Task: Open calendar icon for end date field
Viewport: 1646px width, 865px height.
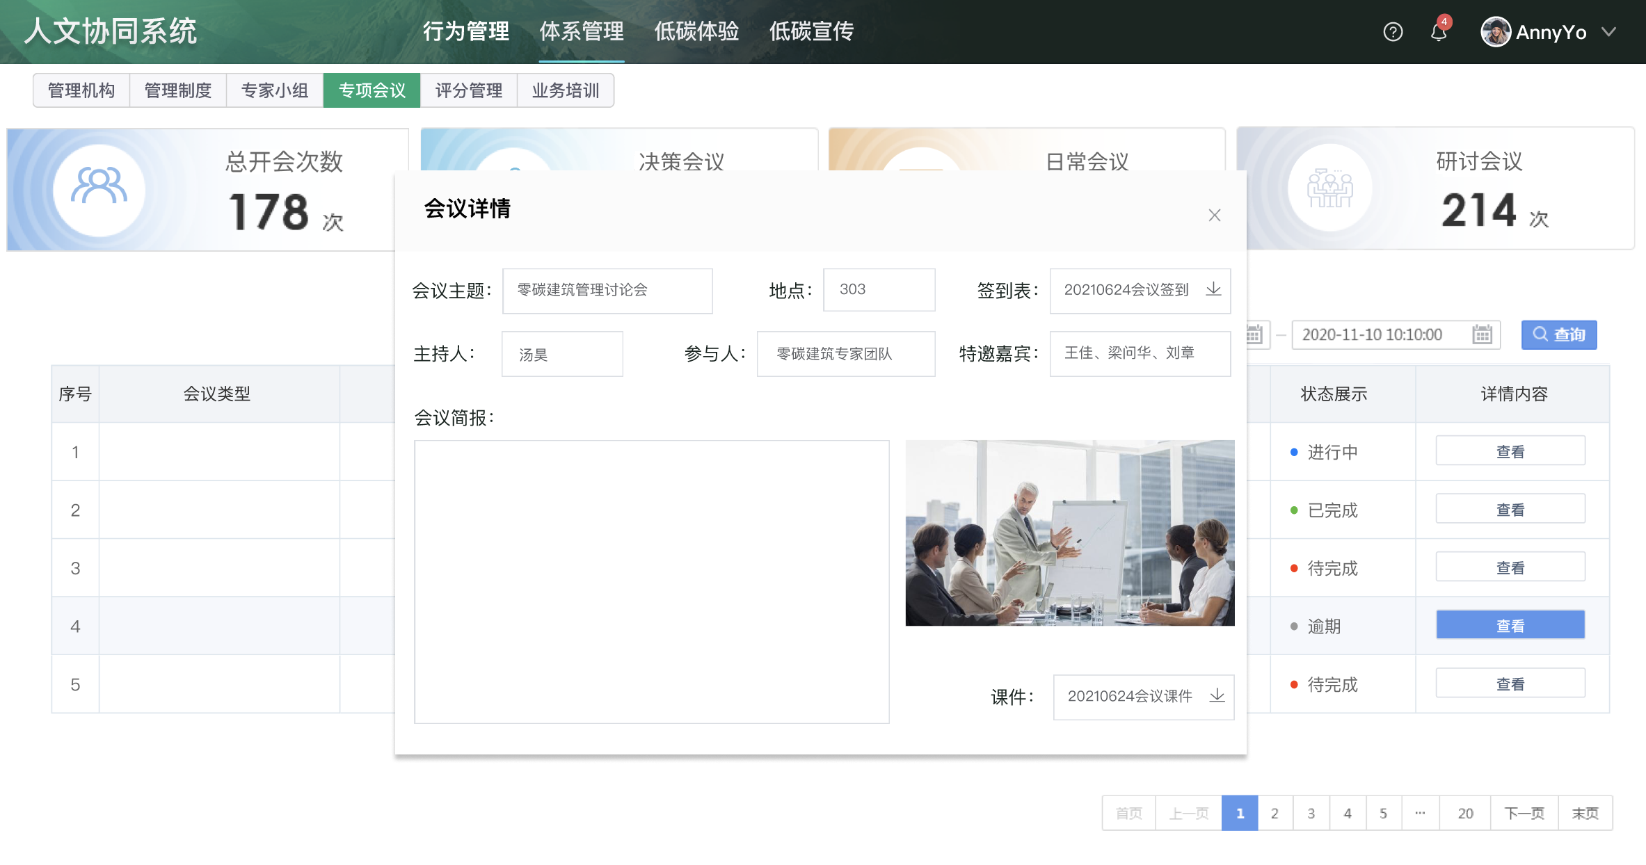Action: [1482, 334]
